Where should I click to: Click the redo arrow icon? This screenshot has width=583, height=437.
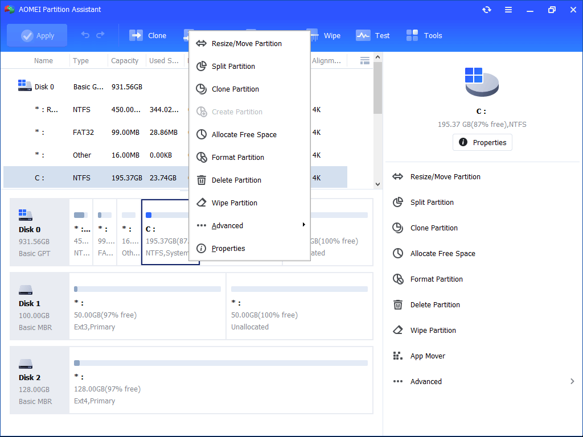click(x=100, y=35)
